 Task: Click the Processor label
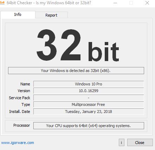click(22, 125)
